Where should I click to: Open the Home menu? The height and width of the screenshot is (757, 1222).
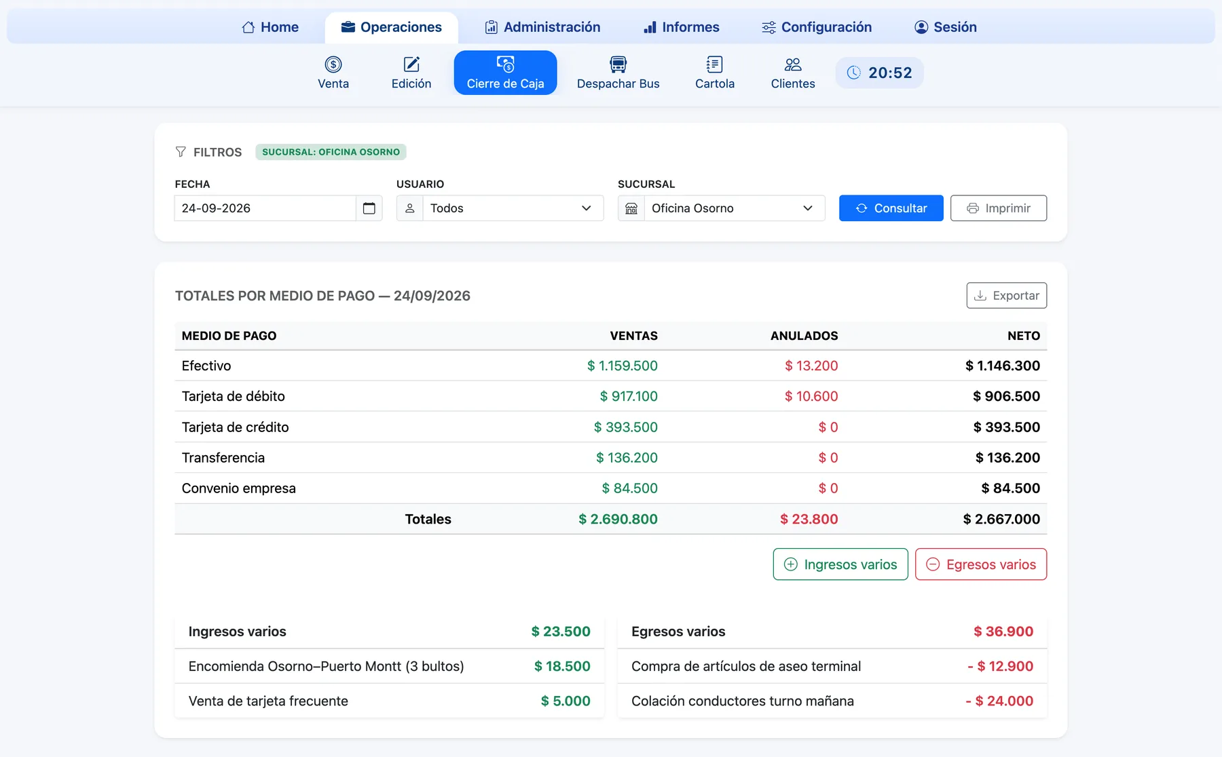tap(270, 27)
